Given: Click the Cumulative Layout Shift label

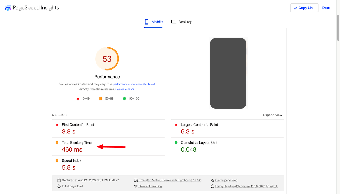Looking at the screenshot, I should tap(199, 143).
